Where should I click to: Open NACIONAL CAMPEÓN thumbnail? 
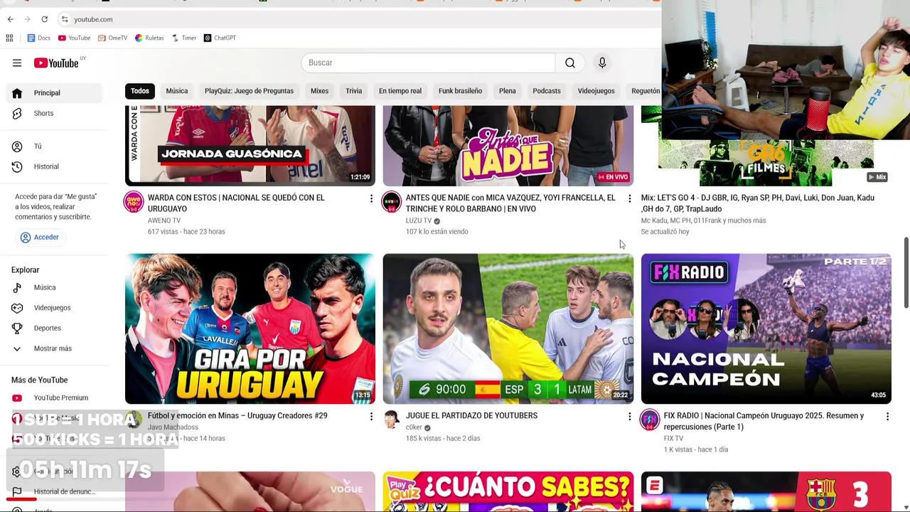coord(766,329)
